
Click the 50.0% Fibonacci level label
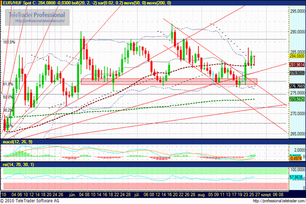click(8, 97)
